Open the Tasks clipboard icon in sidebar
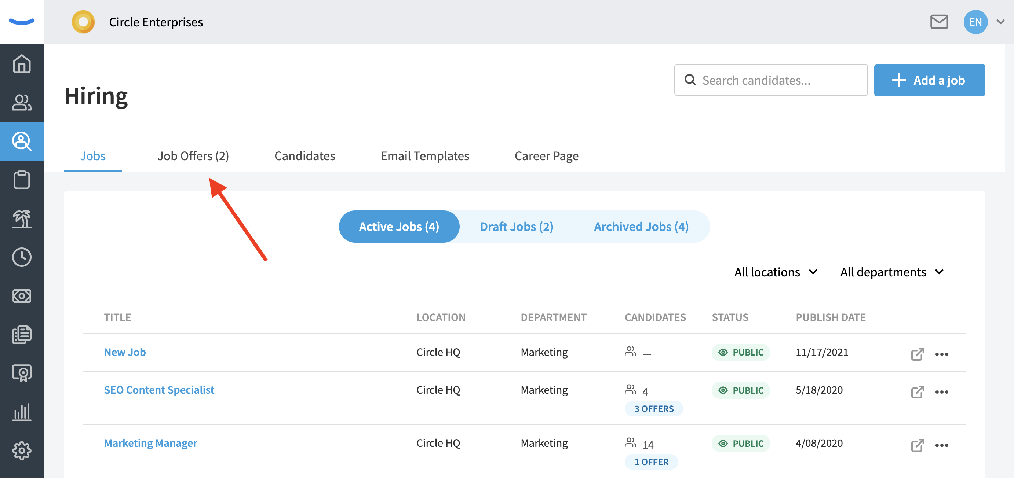1014x478 pixels. (x=22, y=179)
